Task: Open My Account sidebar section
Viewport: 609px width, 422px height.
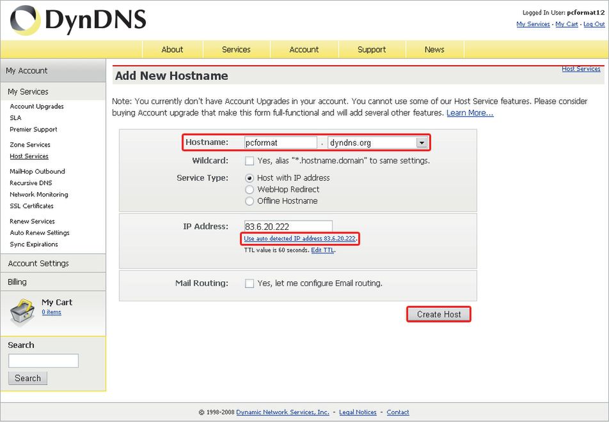Action: pos(53,71)
